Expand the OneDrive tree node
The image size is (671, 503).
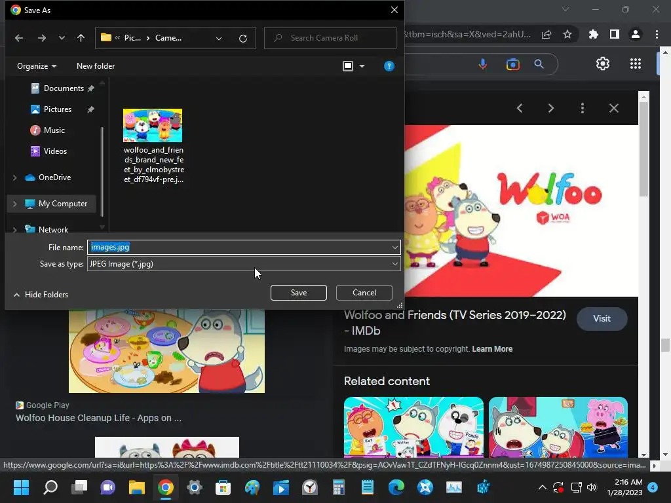click(x=15, y=177)
